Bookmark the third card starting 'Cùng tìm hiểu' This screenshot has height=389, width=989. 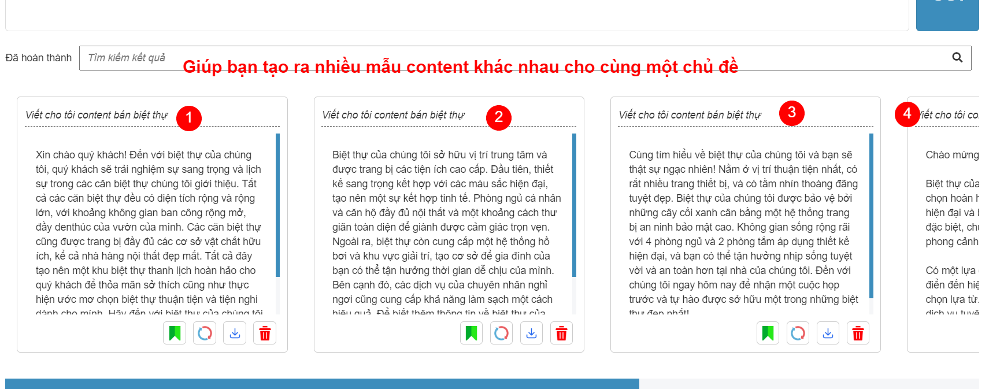point(768,333)
